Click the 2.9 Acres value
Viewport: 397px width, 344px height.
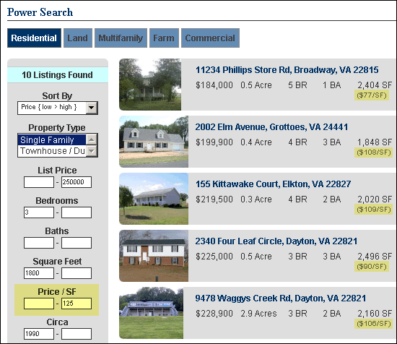click(258, 314)
